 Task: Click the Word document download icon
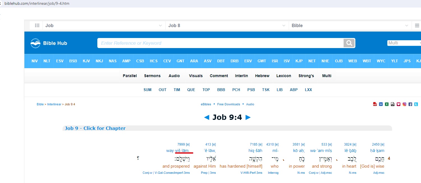[x=381, y=104]
